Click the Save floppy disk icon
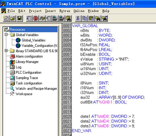 pos(20,18)
